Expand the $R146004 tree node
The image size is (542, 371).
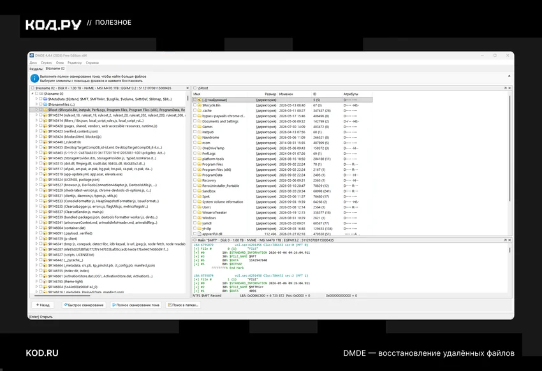click(x=36, y=228)
